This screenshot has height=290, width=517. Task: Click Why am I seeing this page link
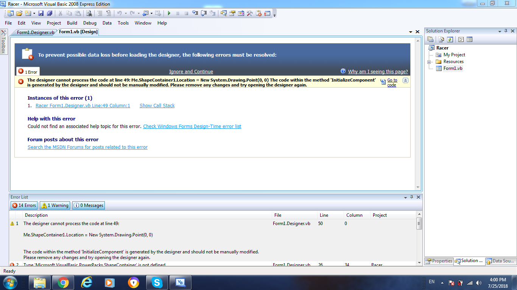point(378,72)
